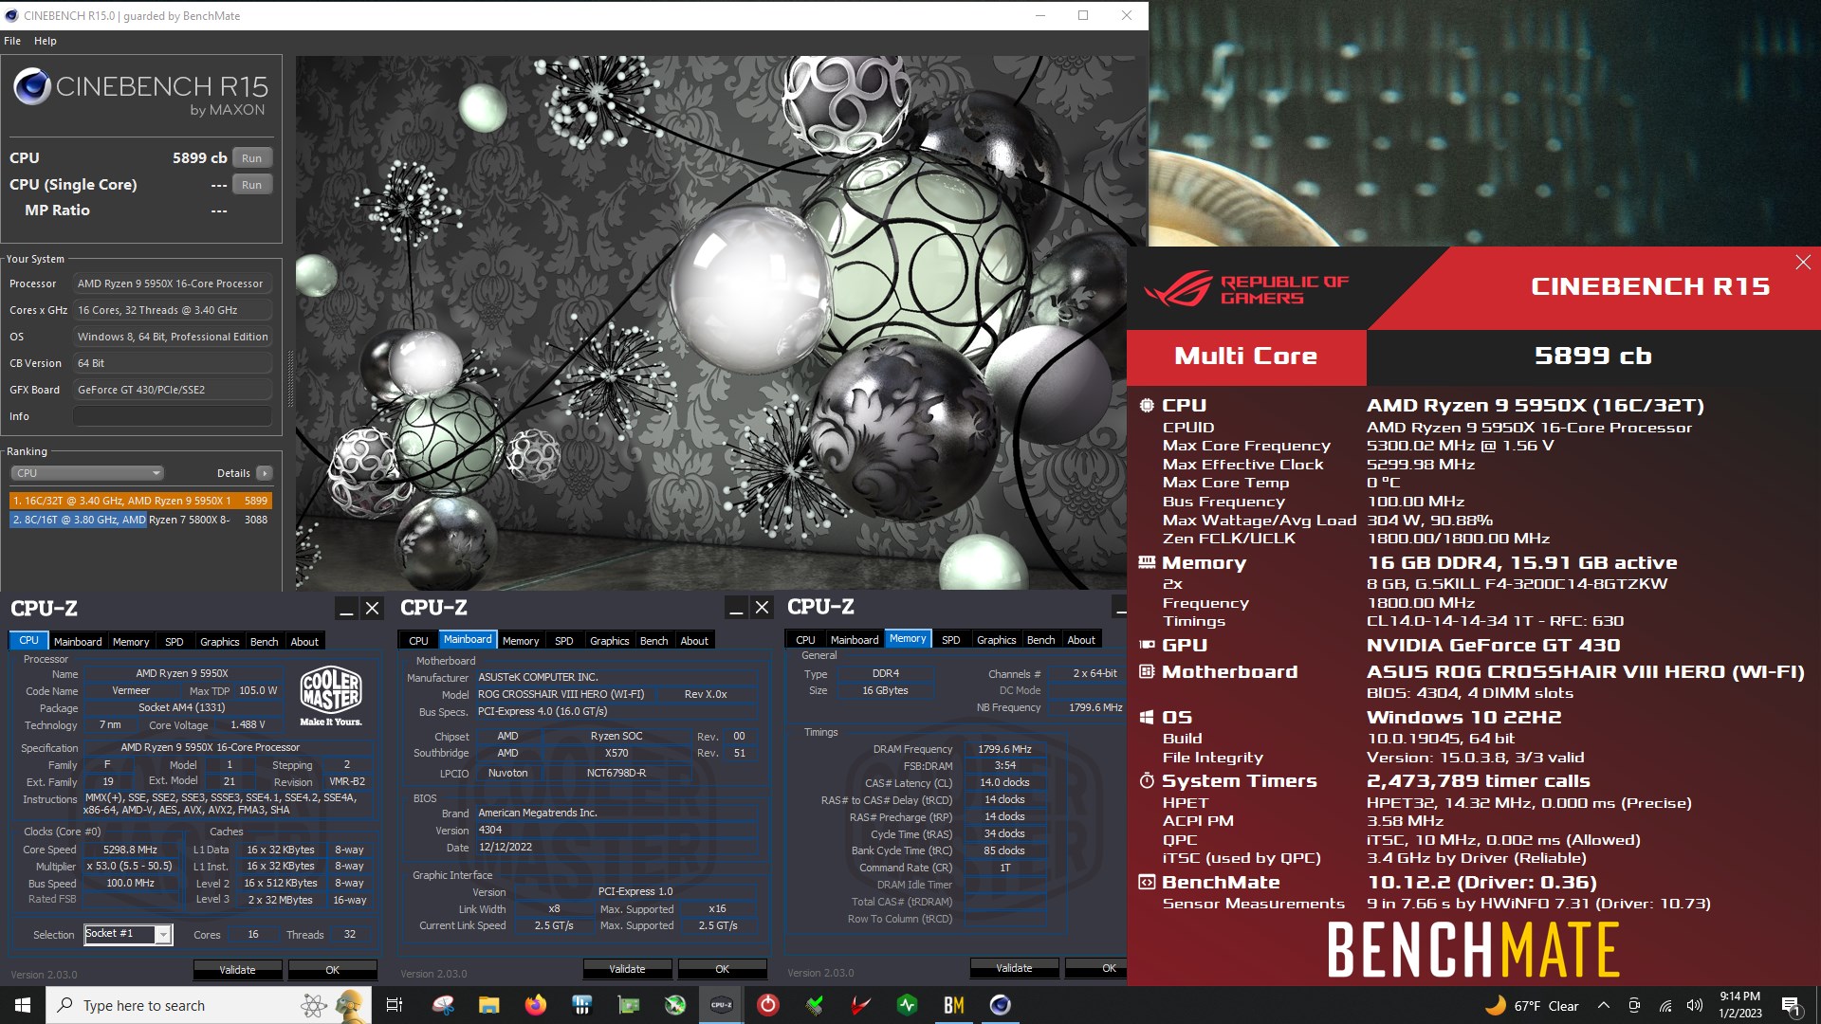This screenshot has height=1024, width=1821.
Task: Switch to BenchMate in the taskbar
Action: pos(954,1005)
